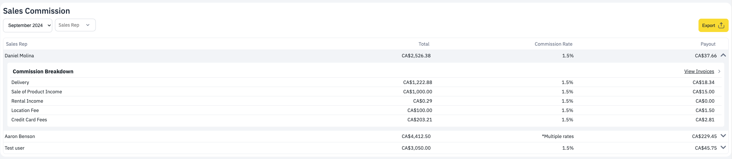The image size is (732, 159).
Task: Open the View Invoices link
Action: (699, 71)
